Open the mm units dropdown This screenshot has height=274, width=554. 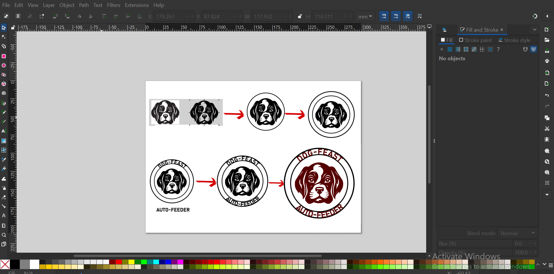pos(365,16)
